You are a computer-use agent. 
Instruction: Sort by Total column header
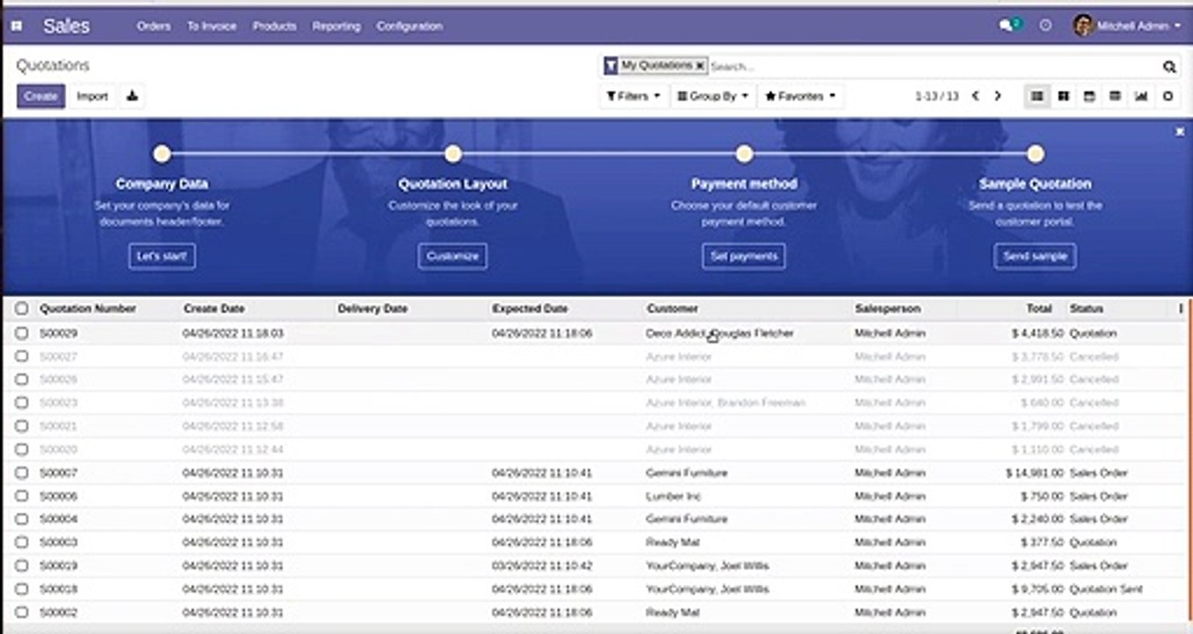coord(1039,308)
